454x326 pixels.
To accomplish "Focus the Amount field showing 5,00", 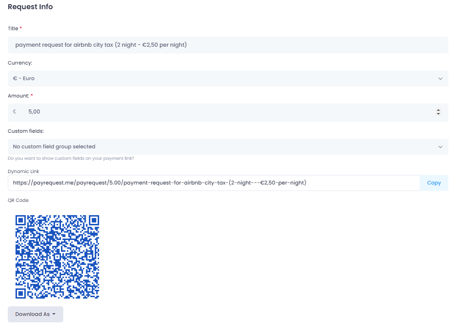I will pyautogui.click(x=228, y=113).
